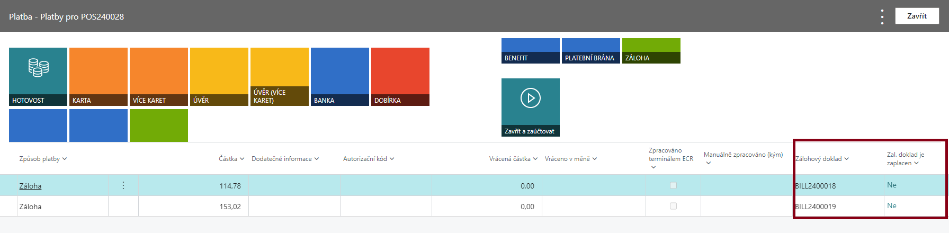
Task: Click document number BILL2400019
Action: pyautogui.click(x=816, y=207)
